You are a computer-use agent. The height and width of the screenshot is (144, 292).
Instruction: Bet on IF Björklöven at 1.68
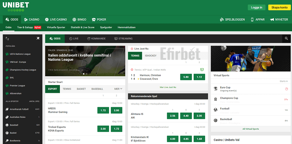[x=200, y=139]
